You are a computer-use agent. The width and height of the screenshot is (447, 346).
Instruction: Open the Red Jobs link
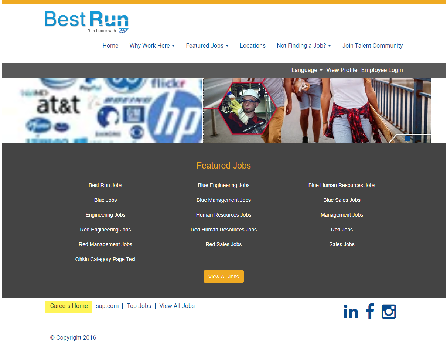(x=342, y=230)
